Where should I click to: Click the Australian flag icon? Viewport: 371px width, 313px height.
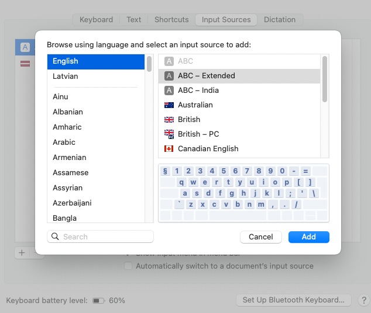pyautogui.click(x=169, y=105)
